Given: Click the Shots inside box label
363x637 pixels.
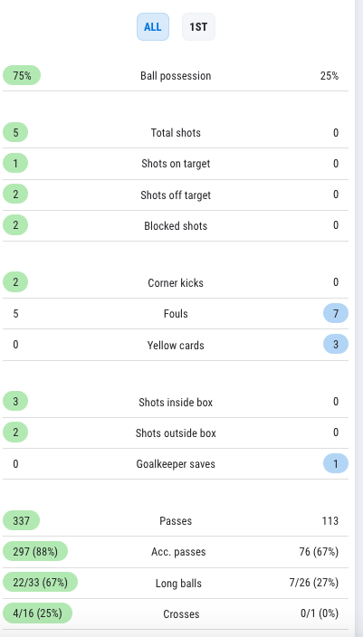Looking at the screenshot, I should pos(176,402).
